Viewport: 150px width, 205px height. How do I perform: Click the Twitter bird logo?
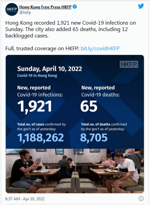[141, 6]
